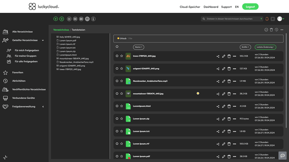Image resolution: width=289 pixels, height=162 pixels.
Task: Click the Logout button
Action: click(x=250, y=7)
